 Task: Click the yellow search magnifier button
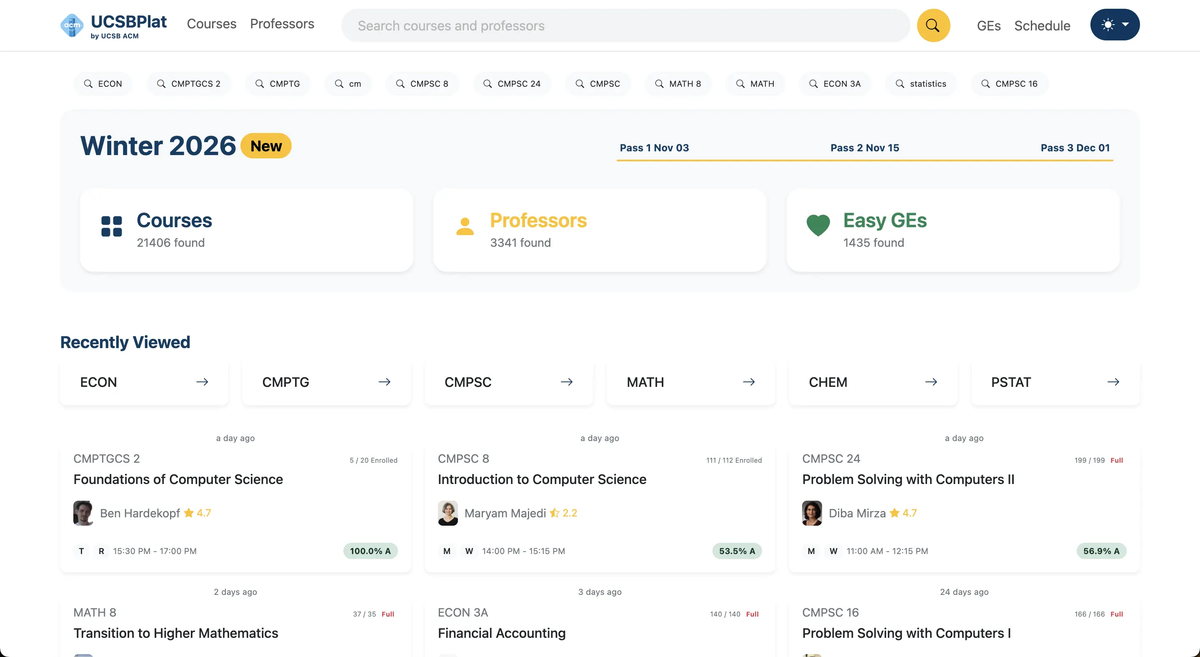coord(933,25)
